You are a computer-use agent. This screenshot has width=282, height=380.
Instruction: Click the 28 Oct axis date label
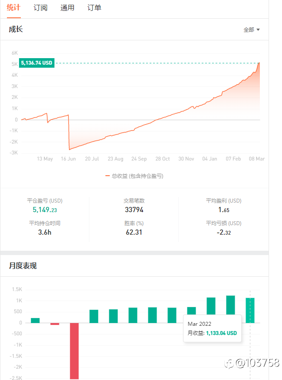[x=162, y=159]
